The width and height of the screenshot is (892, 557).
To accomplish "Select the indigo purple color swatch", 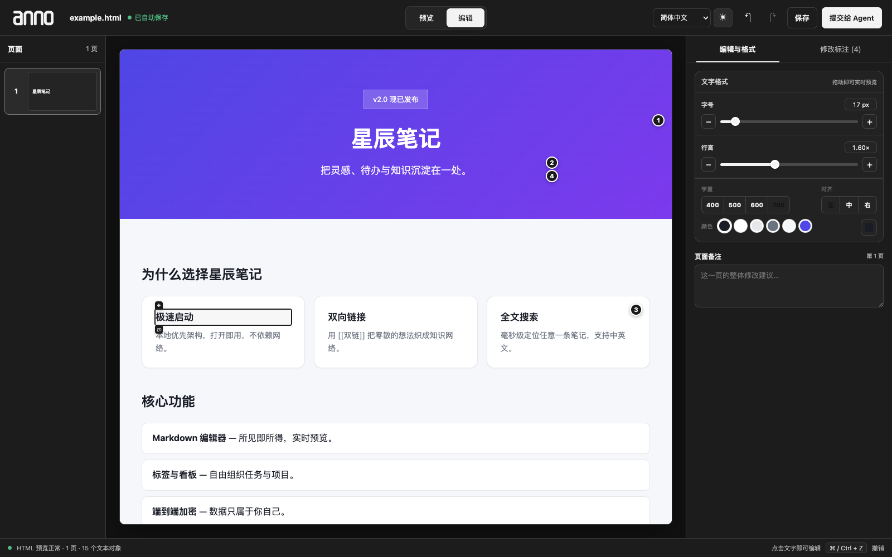I will coord(805,226).
